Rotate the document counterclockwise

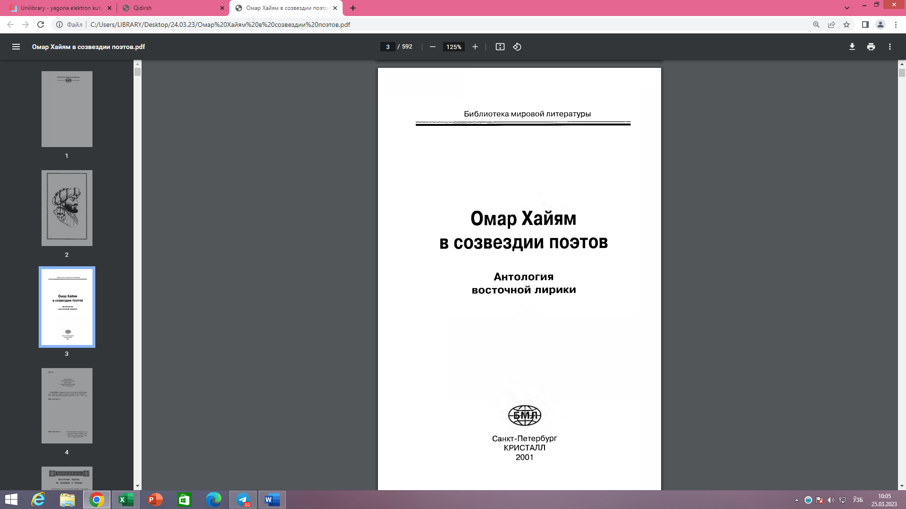coord(517,47)
